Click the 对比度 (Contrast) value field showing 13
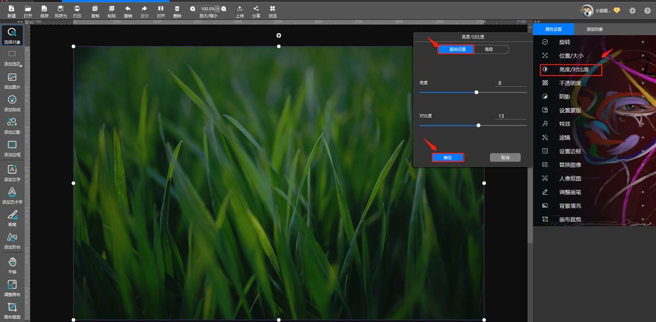Screen dimensions: 656x322 (511, 116)
